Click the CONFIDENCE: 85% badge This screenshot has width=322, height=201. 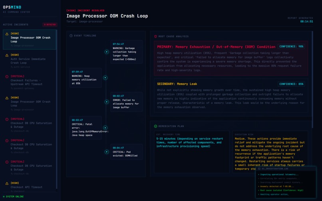(291, 84)
